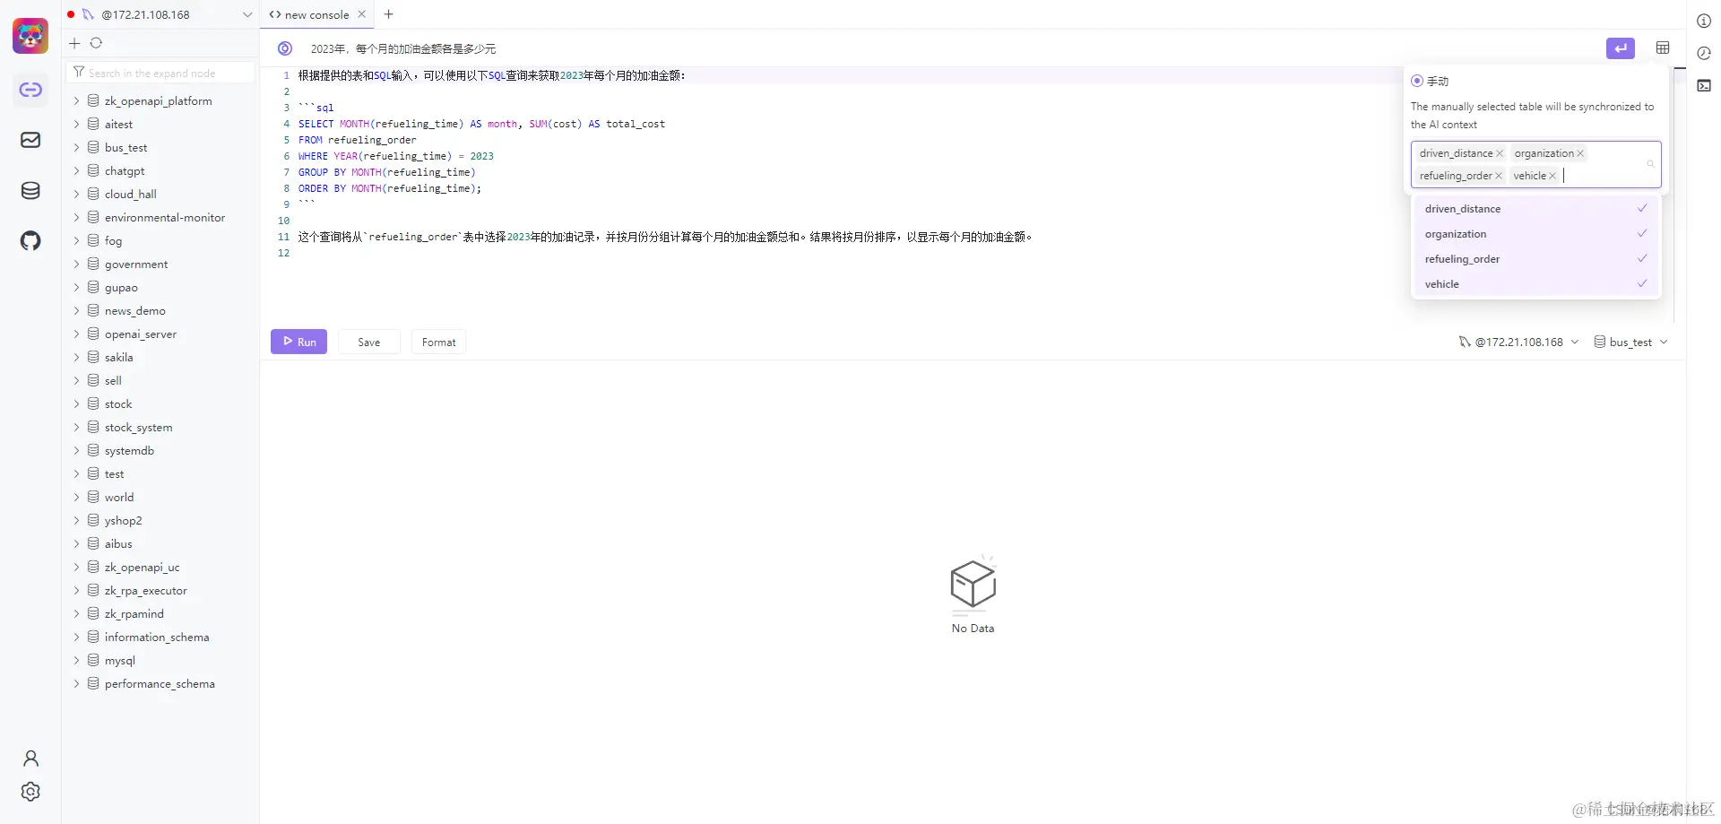
Task: Open the info icon in the right rail
Action: tap(1704, 21)
